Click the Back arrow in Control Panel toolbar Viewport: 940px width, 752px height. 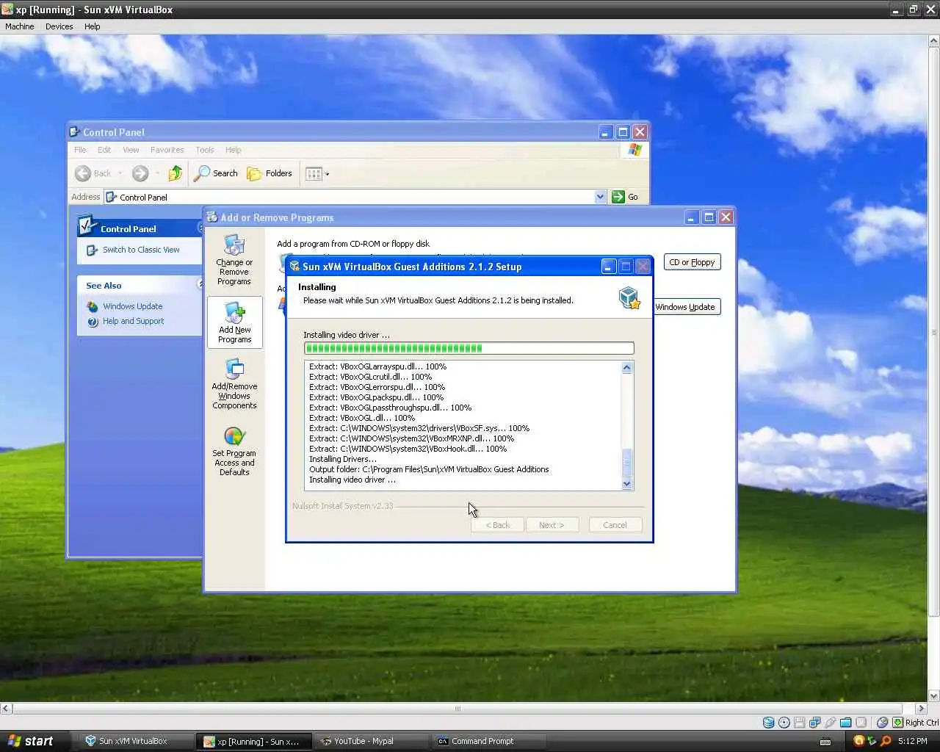point(93,173)
